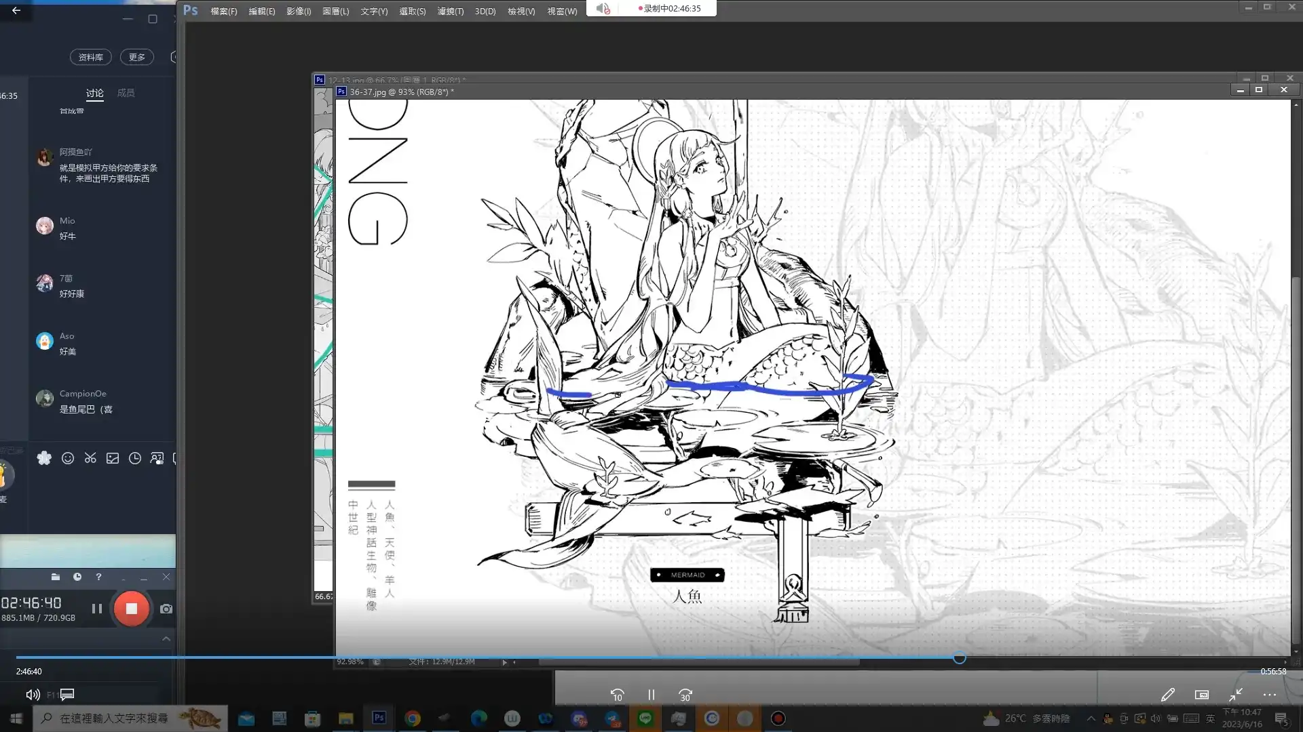Viewport: 1303px width, 732px height.
Task: Open the recorder's output folder icon
Action: 56,577
